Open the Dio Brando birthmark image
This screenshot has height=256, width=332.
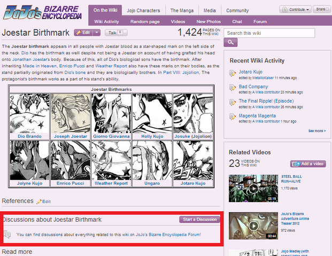[x=29, y=114]
